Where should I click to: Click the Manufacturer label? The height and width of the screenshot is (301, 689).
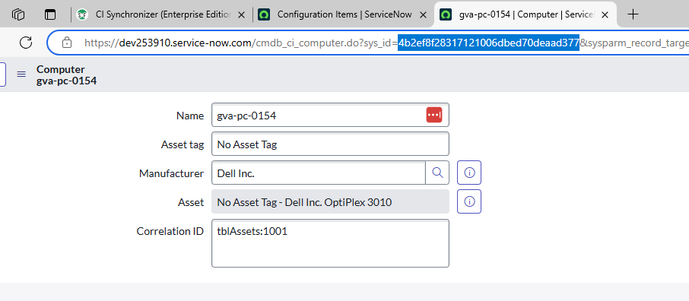(171, 173)
